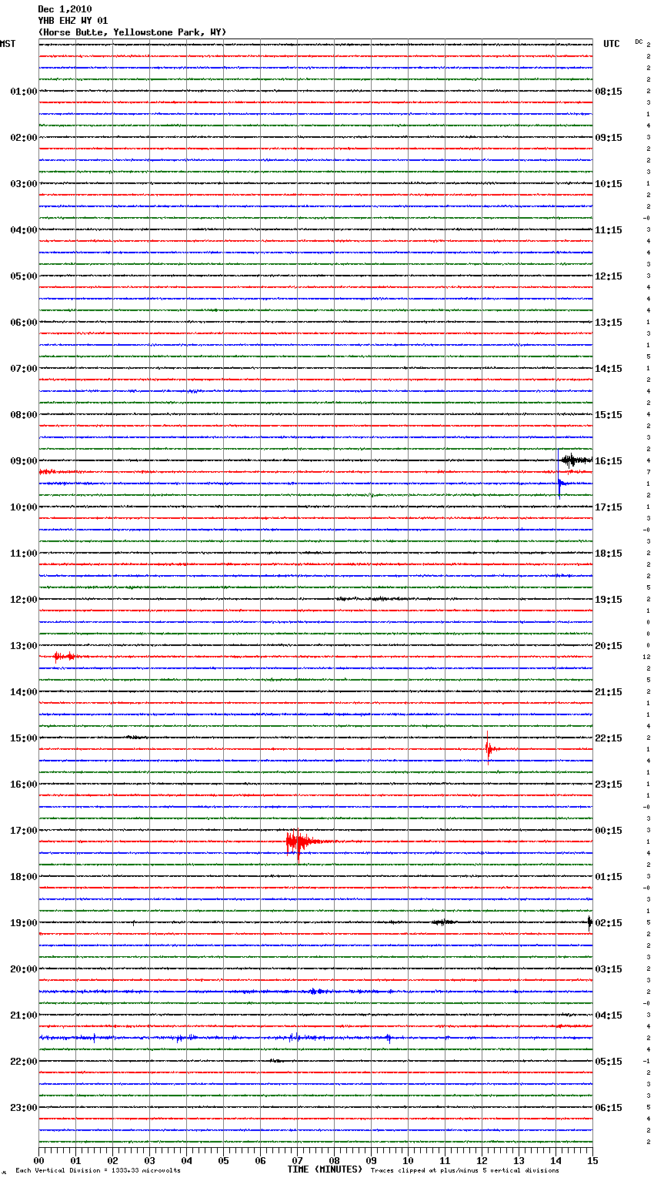This screenshot has height=1181, width=654.
Task: Select the black spike ending the 19:00 trace
Action: 589,922
